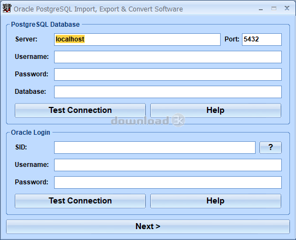
Task: Click the Oracle SID input field
Action: (x=155, y=147)
